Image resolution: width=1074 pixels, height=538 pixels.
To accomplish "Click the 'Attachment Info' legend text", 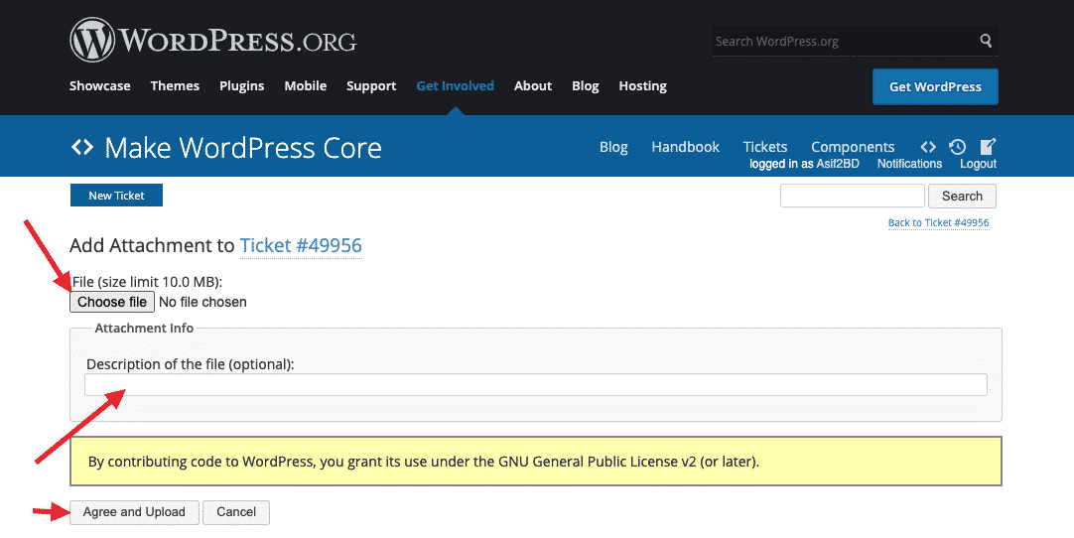I will (x=144, y=329).
